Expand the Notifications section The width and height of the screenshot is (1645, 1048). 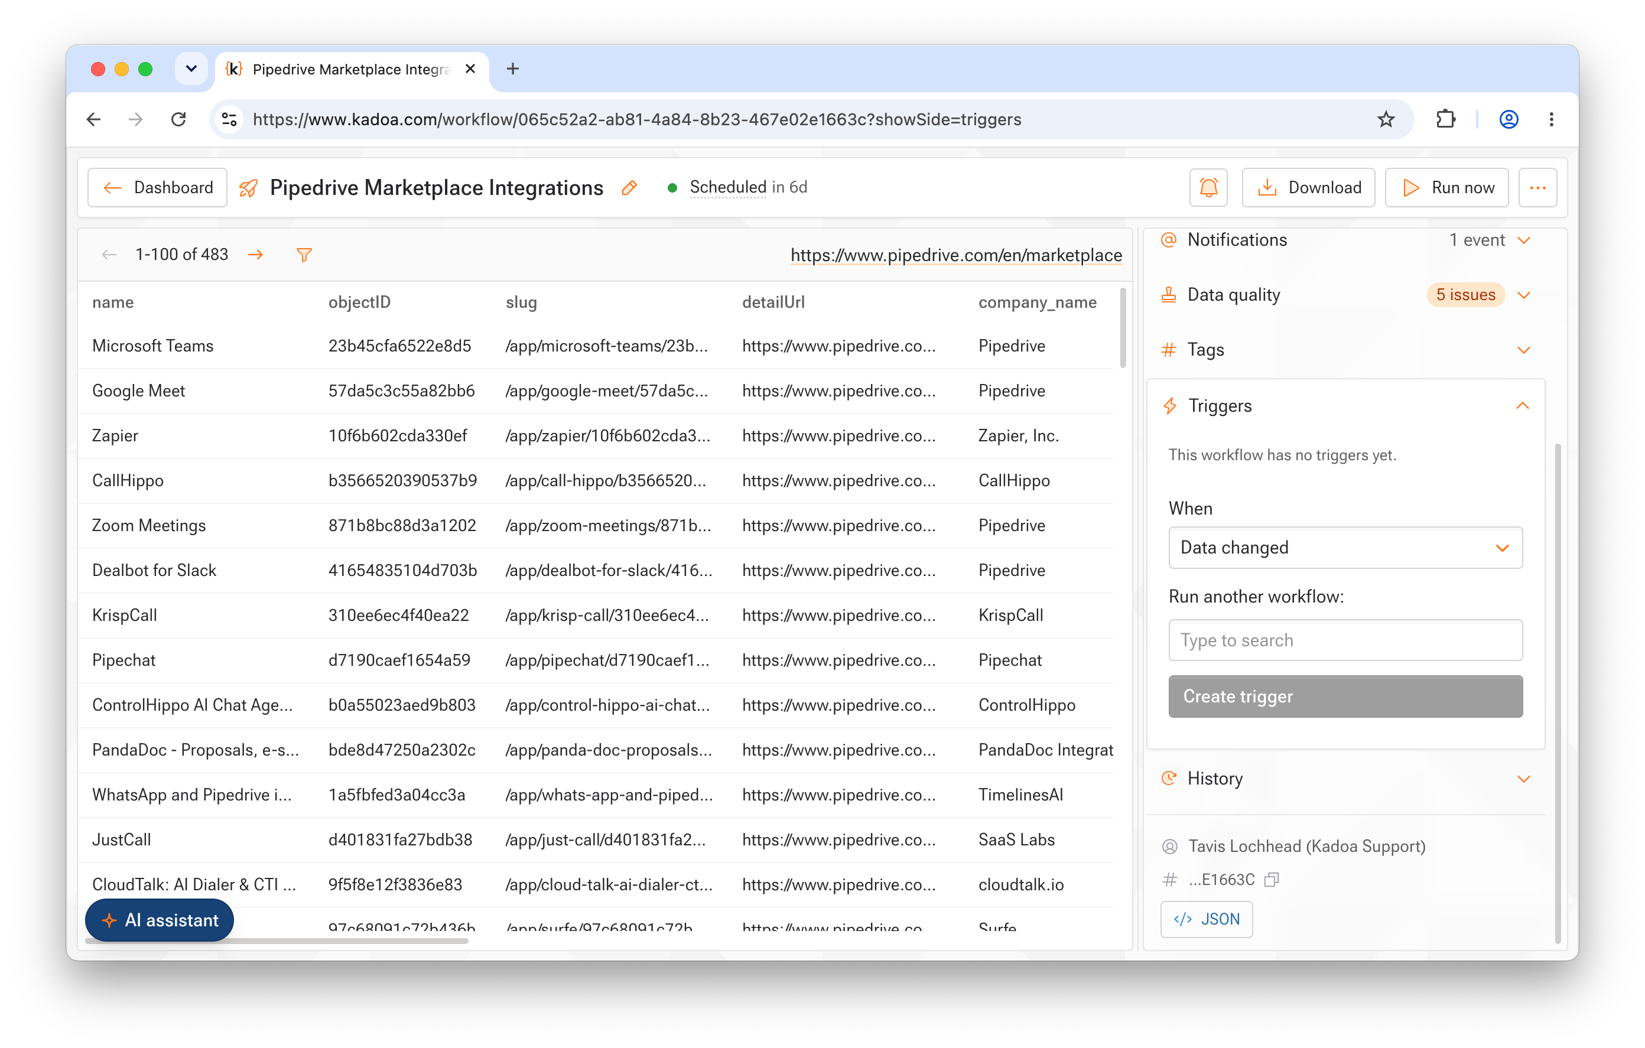point(1523,240)
